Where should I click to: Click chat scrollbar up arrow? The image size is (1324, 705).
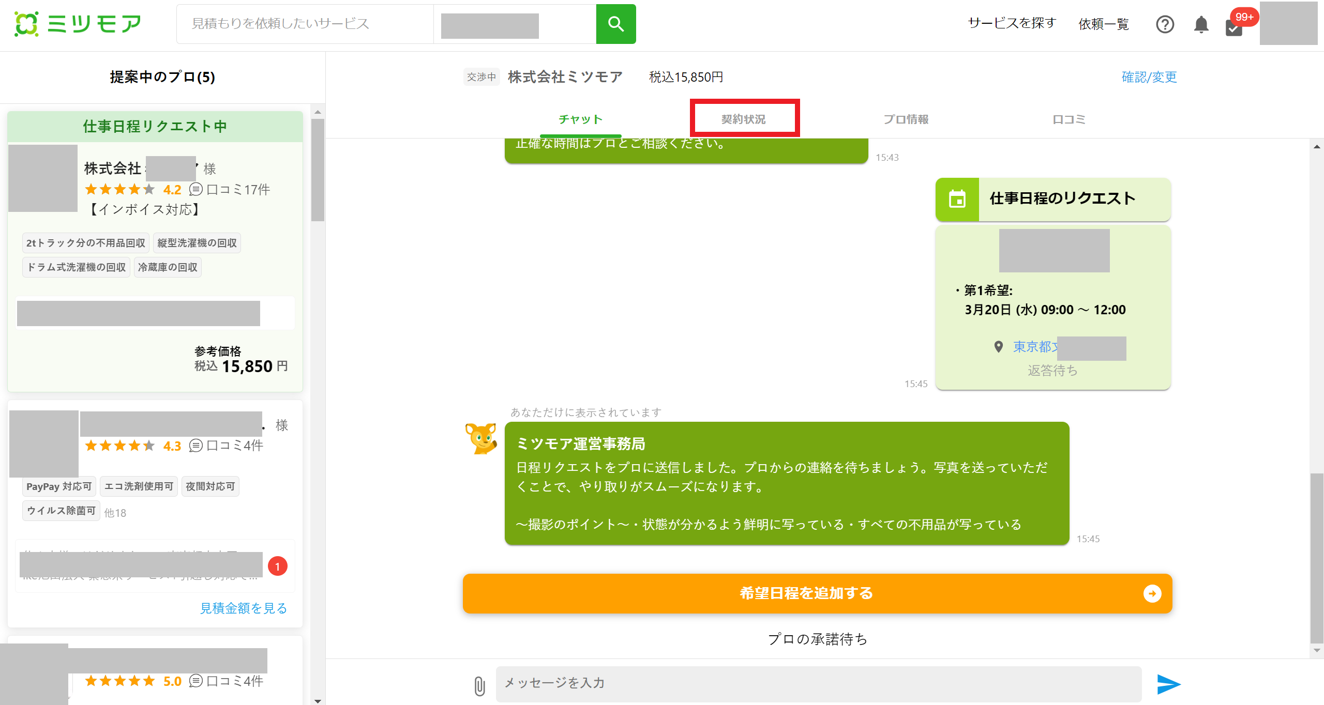click(x=1317, y=147)
